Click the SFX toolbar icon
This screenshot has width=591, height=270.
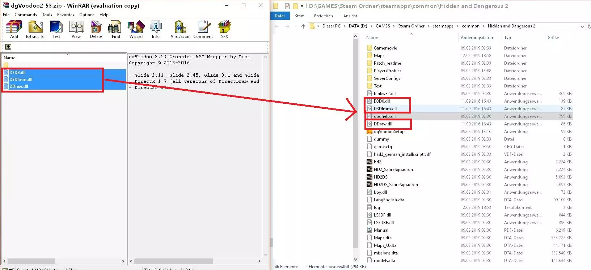point(224,29)
